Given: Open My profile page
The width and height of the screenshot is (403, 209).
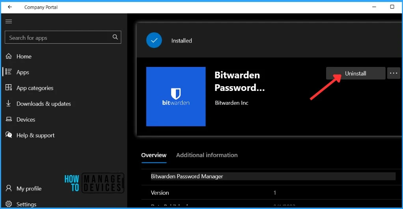Looking at the screenshot, I should (29, 189).
